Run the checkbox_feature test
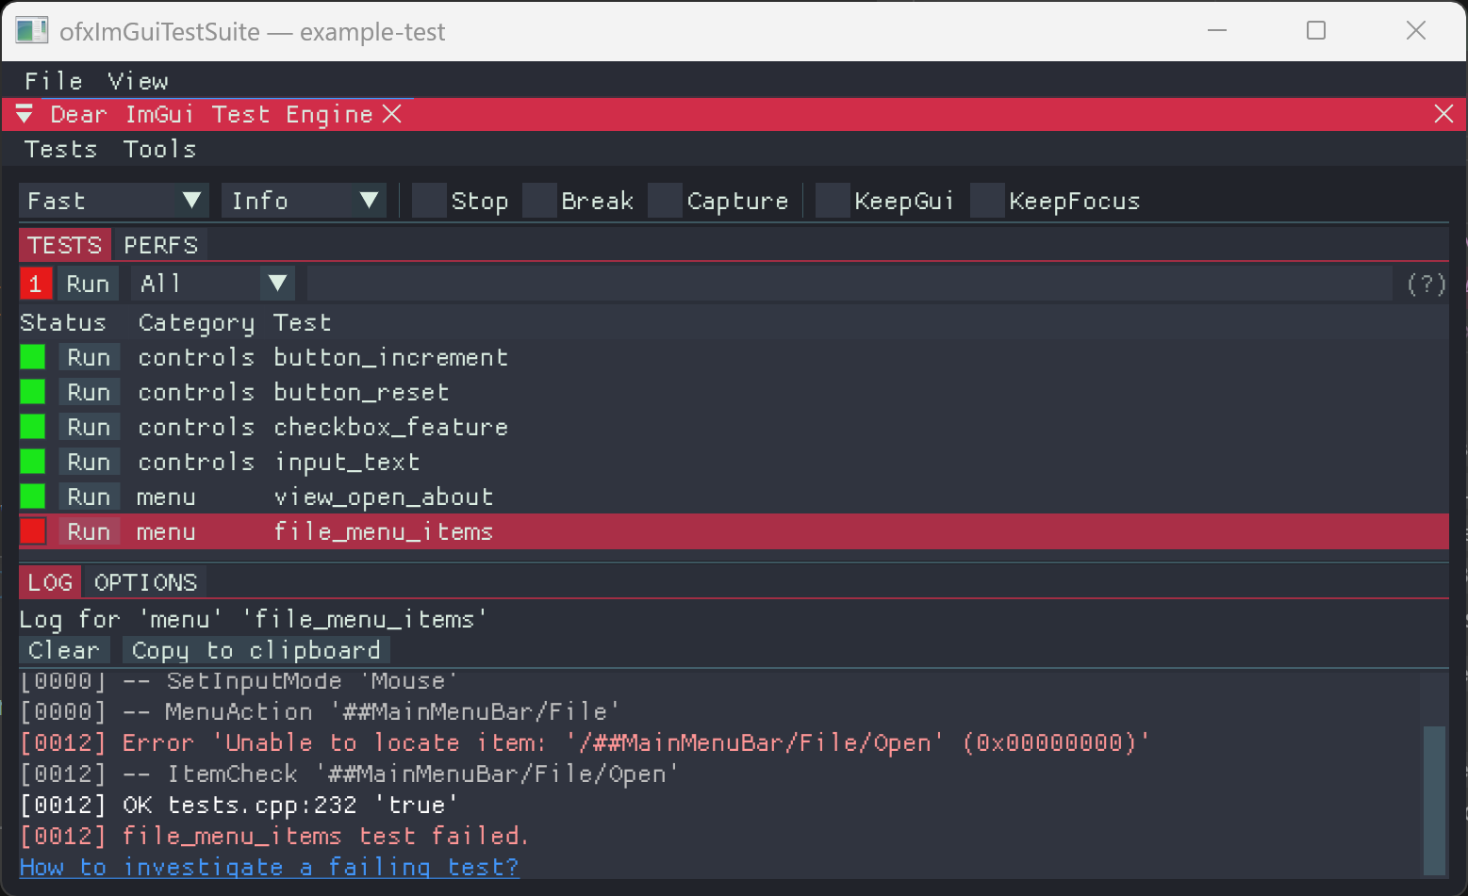This screenshot has height=896, width=1468. [x=89, y=427]
